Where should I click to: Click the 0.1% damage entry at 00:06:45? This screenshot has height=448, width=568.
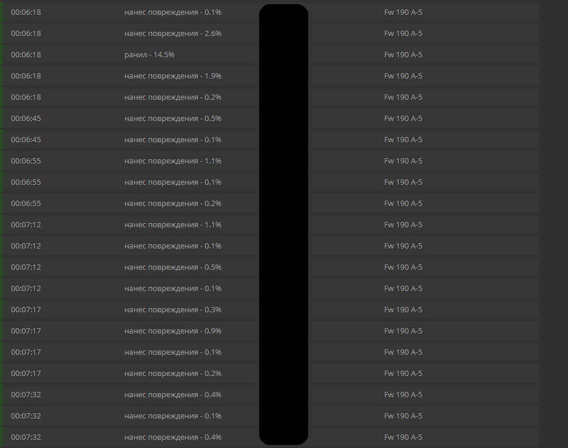(270, 140)
